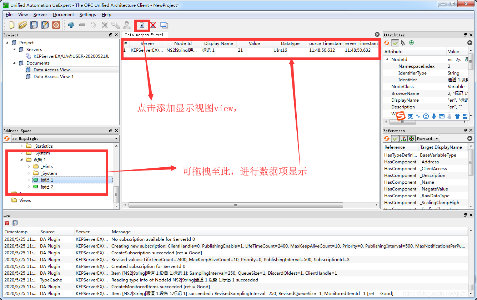The height and width of the screenshot is (300, 477).
Task: Sort by Display Name column header
Action: click(x=219, y=44)
